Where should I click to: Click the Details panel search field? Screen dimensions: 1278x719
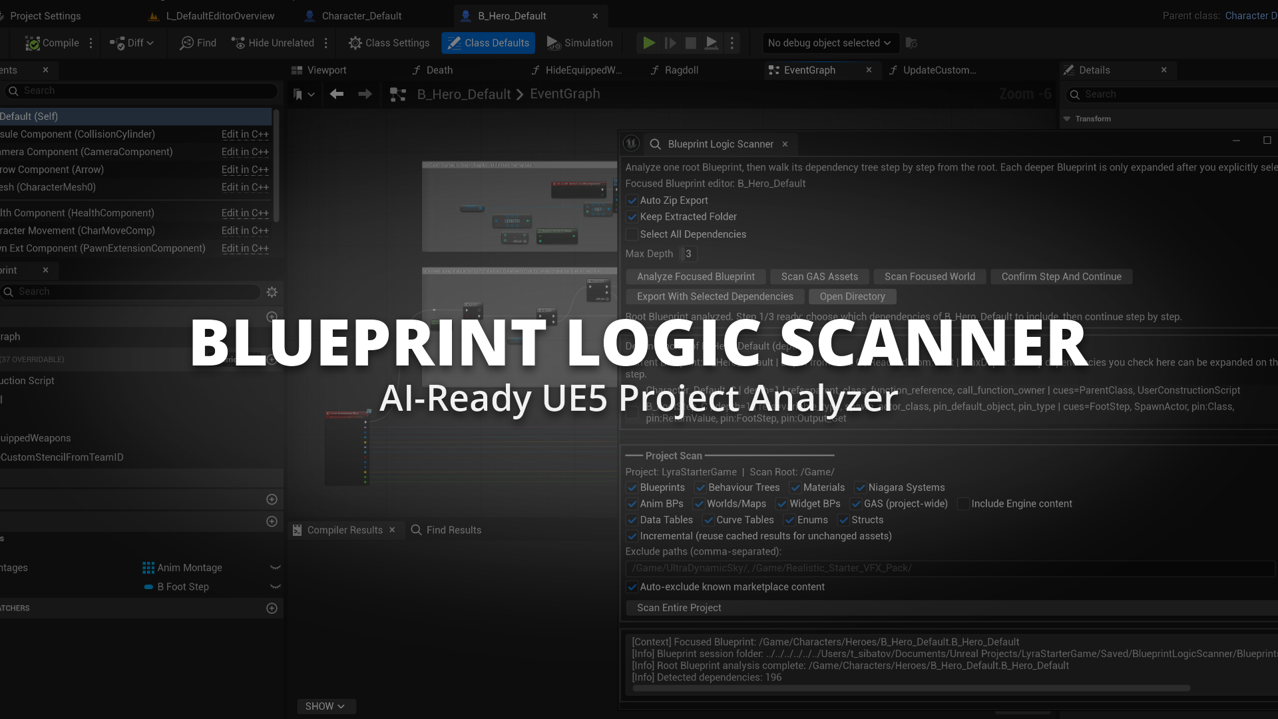pyautogui.click(x=1171, y=95)
